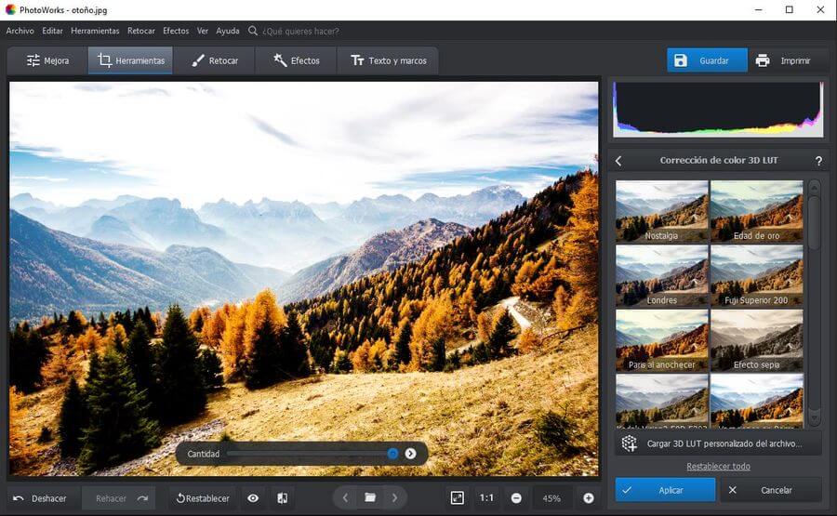This screenshot has height=516, width=837.
Task: Load a custom 3D LUT from file
Action: point(717,443)
